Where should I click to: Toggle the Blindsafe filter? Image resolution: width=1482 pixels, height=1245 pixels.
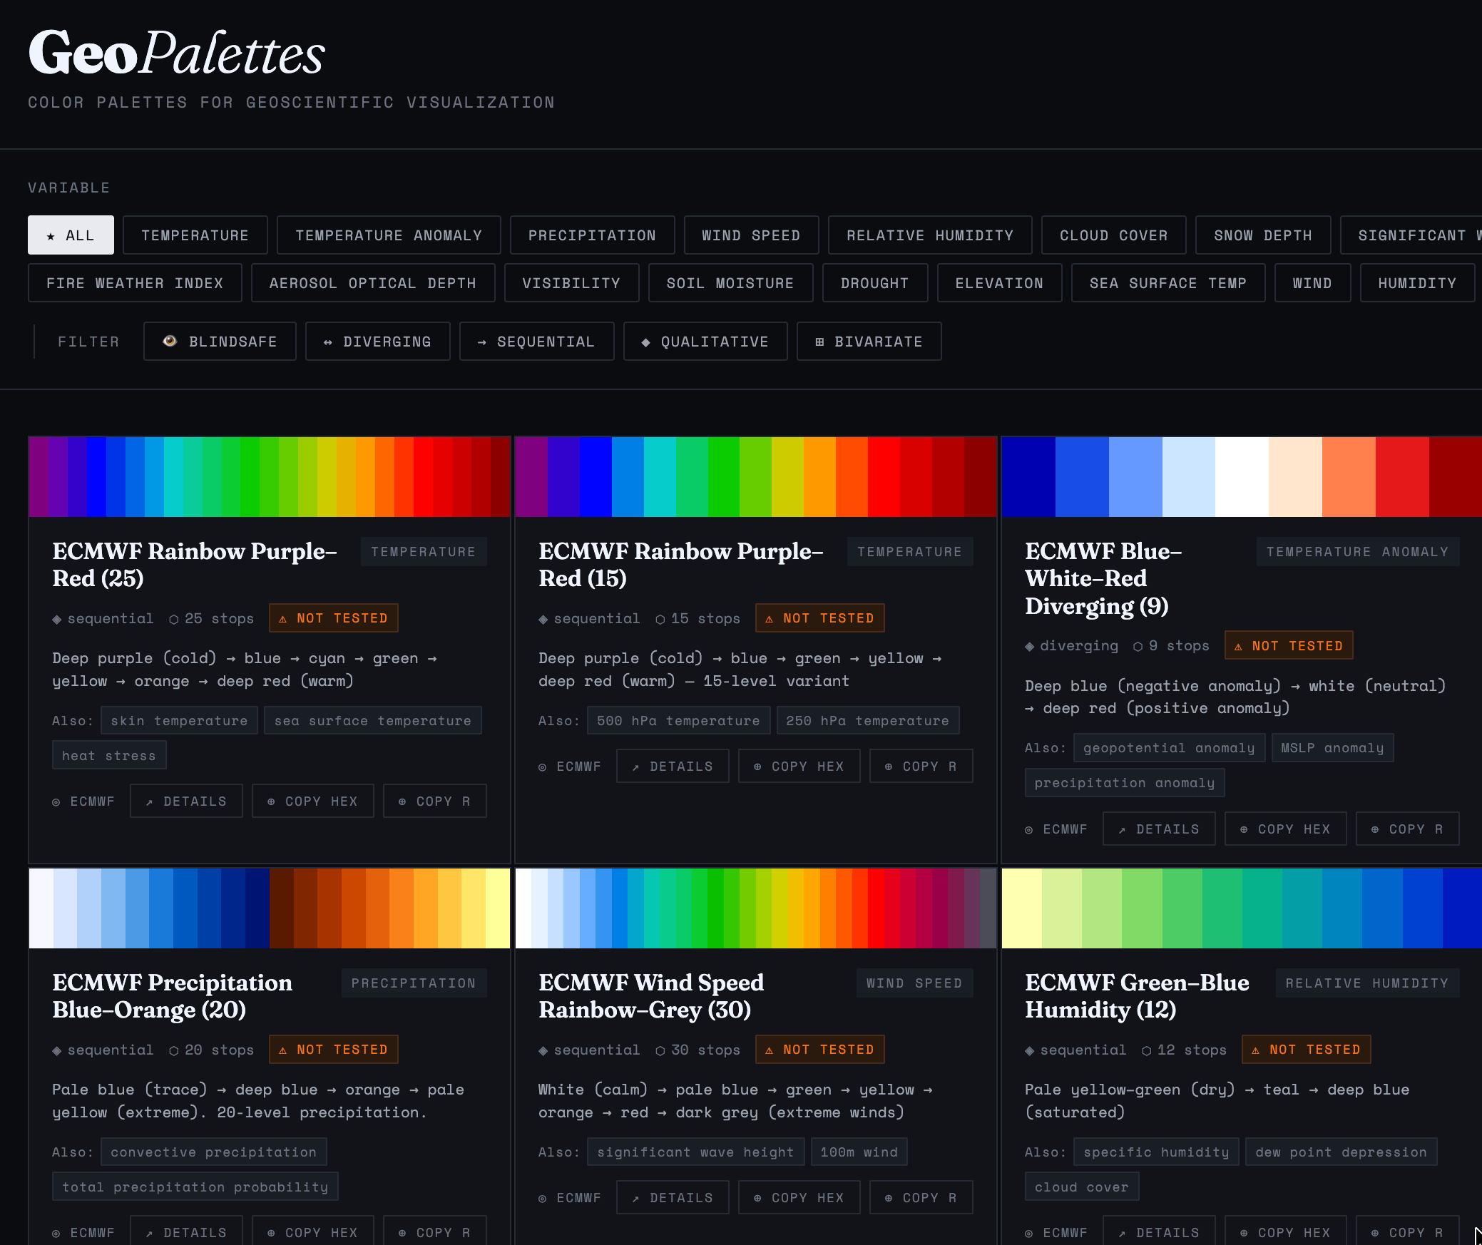(220, 342)
